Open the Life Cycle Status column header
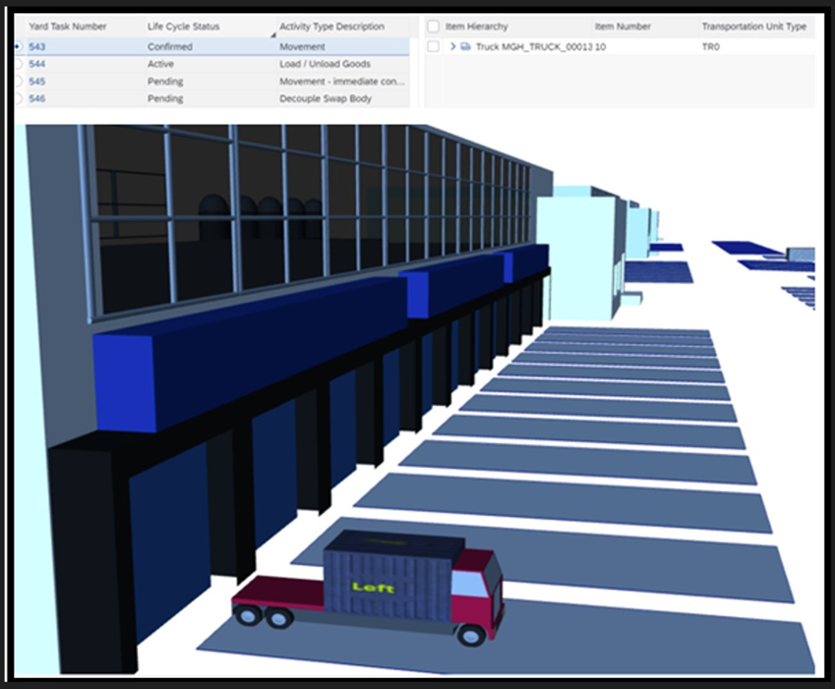Viewport: 835px width, 689px height. [184, 27]
